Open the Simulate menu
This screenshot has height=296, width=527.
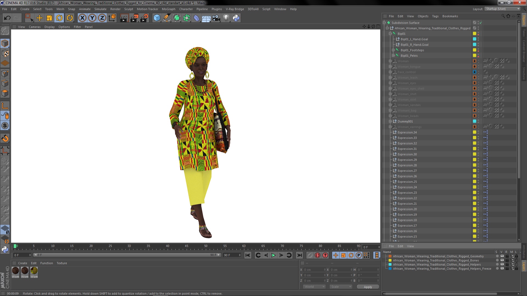[x=100, y=9]
